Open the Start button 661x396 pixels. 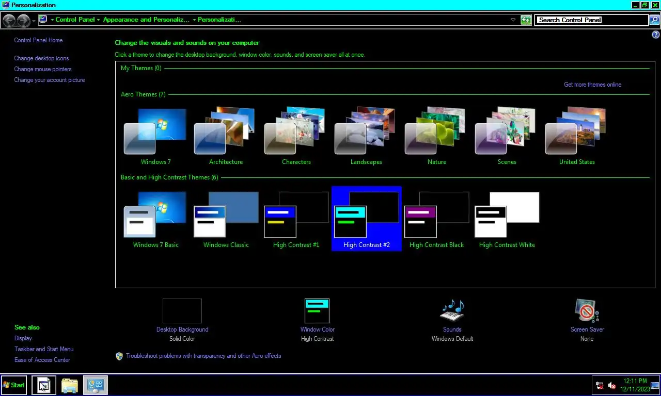(14, 385)
